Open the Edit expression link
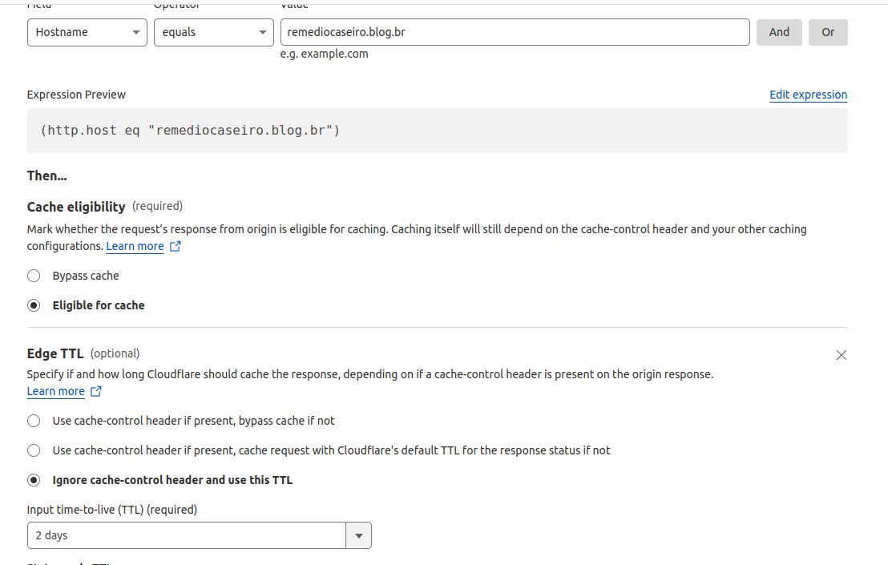Image resolution: width=888 pixels, height=565 pixels. (x=808, y=95)
